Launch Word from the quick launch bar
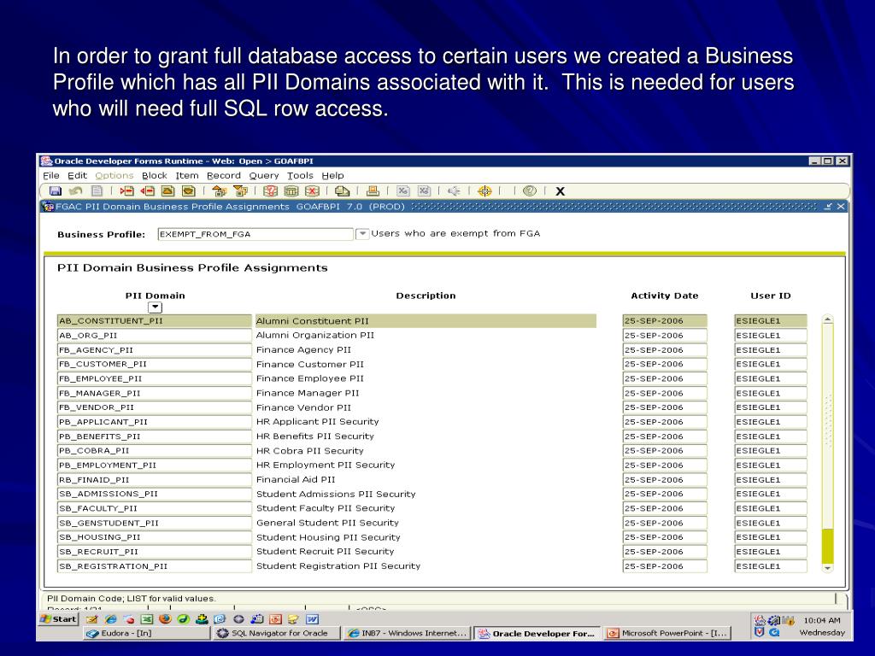This screenshot has height=656, width=875. [313, 618]
